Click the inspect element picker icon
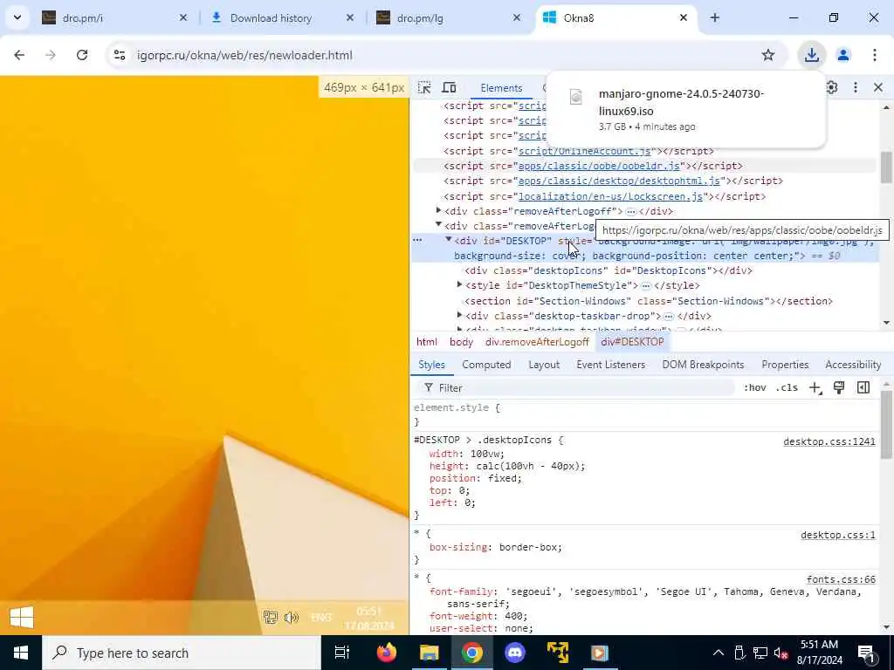This screenshot has height=670, width=894. 424,88
